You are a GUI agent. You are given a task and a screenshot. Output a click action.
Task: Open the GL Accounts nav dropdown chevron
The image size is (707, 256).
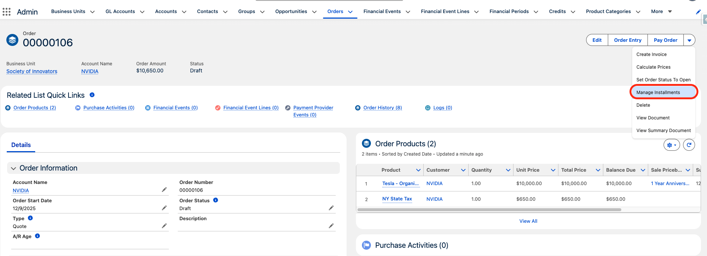(x=142, y=12)
